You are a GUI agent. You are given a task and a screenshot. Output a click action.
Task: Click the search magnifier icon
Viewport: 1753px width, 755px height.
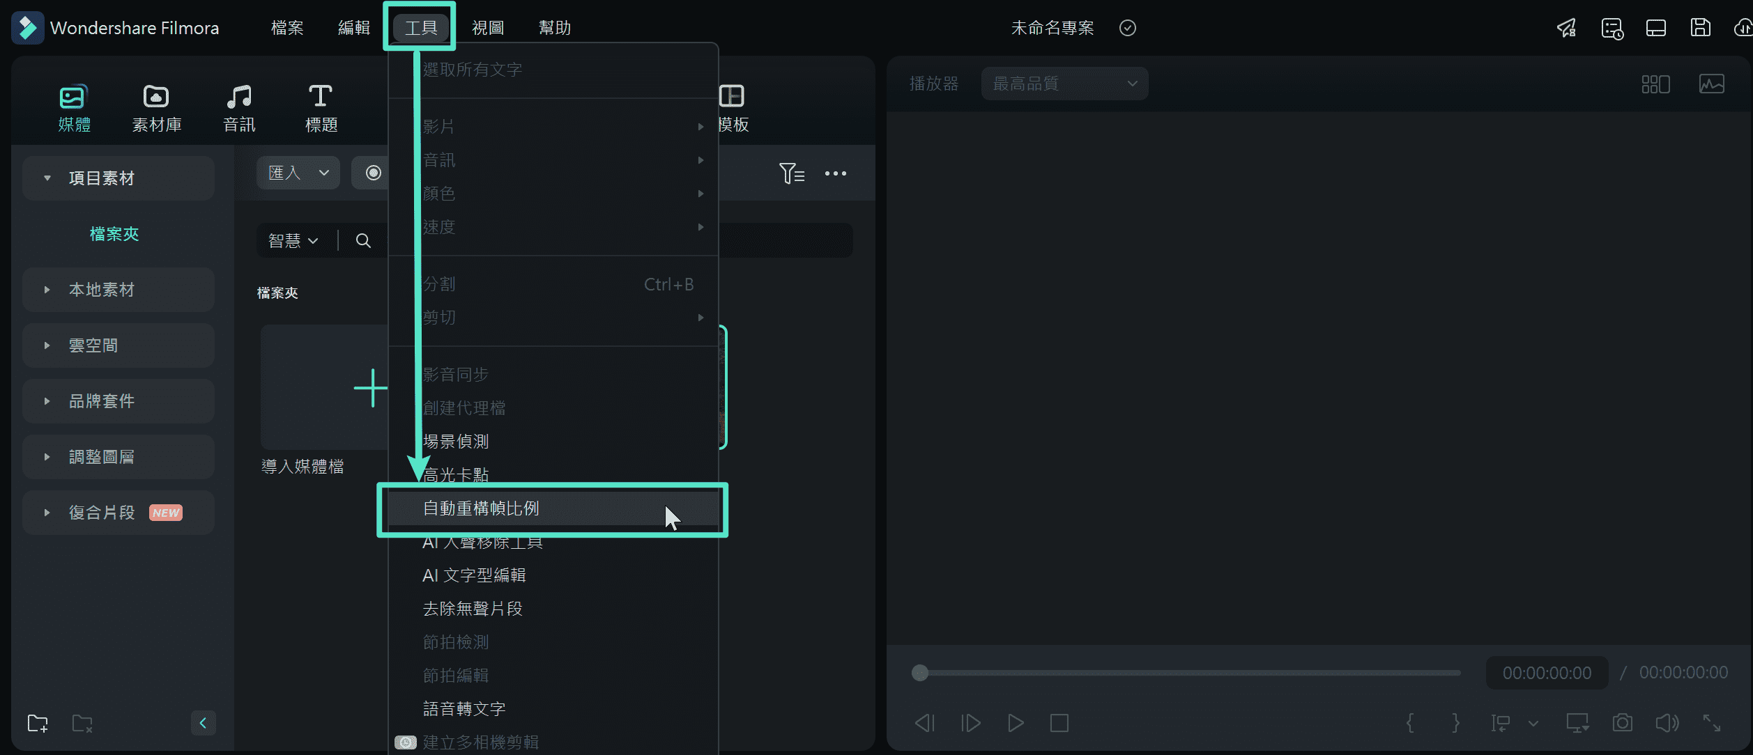click(363, 241)
